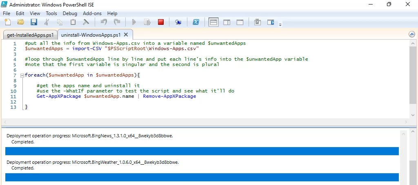
Task: Expand the toolbar overflow options arrow
Action: [x=280, y=24]
